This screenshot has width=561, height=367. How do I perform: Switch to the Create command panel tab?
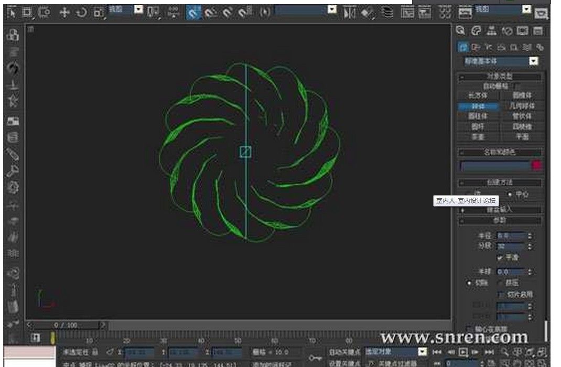(x=460, y=31)
